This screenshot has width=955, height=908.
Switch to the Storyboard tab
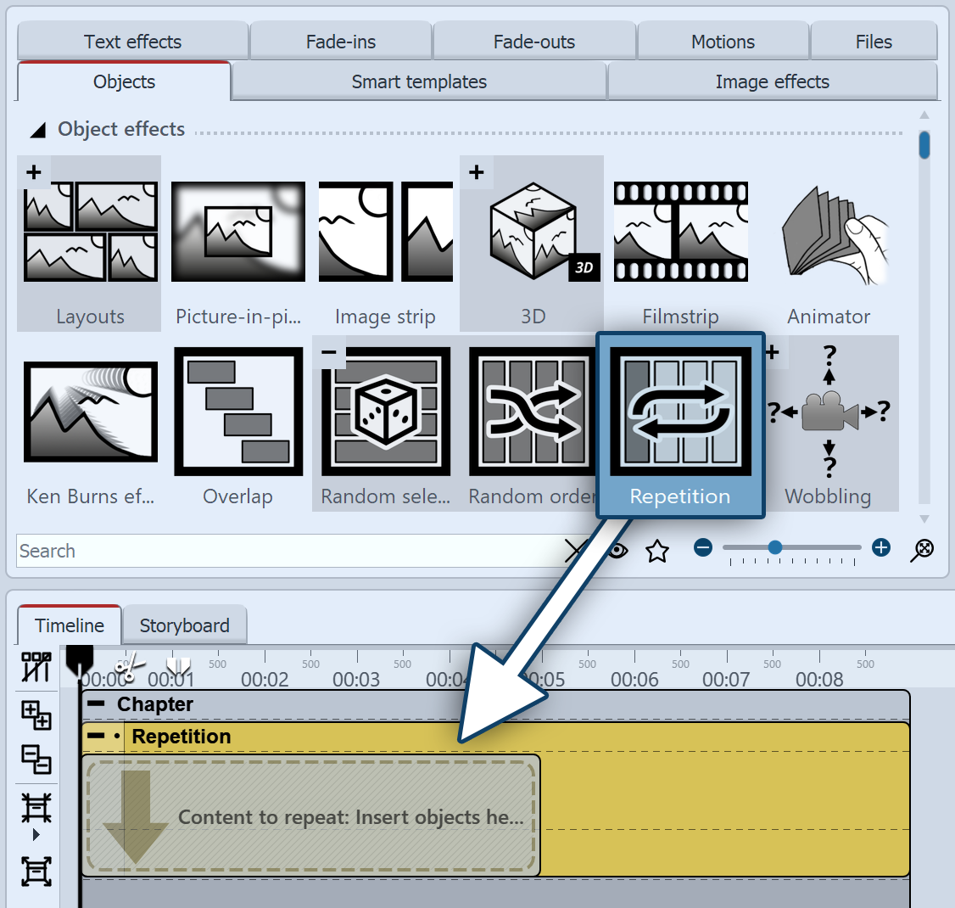pyautogui.click(x=184, y=625)
